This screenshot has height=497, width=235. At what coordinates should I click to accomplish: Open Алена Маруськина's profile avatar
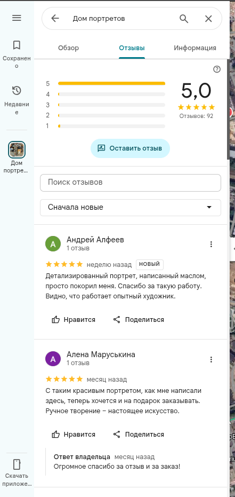coord(53,359)
